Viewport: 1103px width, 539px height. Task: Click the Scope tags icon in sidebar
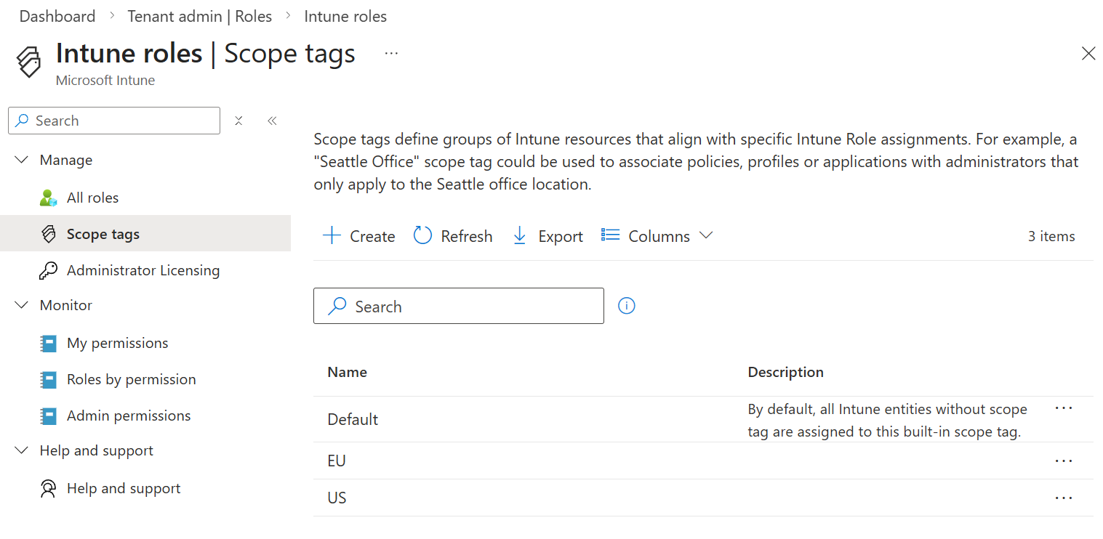pyautogui.click(x=48, y=233)
